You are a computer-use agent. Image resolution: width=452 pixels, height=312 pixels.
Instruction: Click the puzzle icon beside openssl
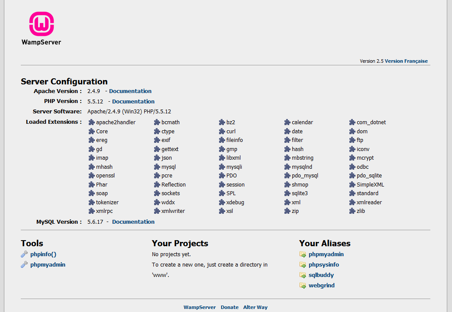92,175
